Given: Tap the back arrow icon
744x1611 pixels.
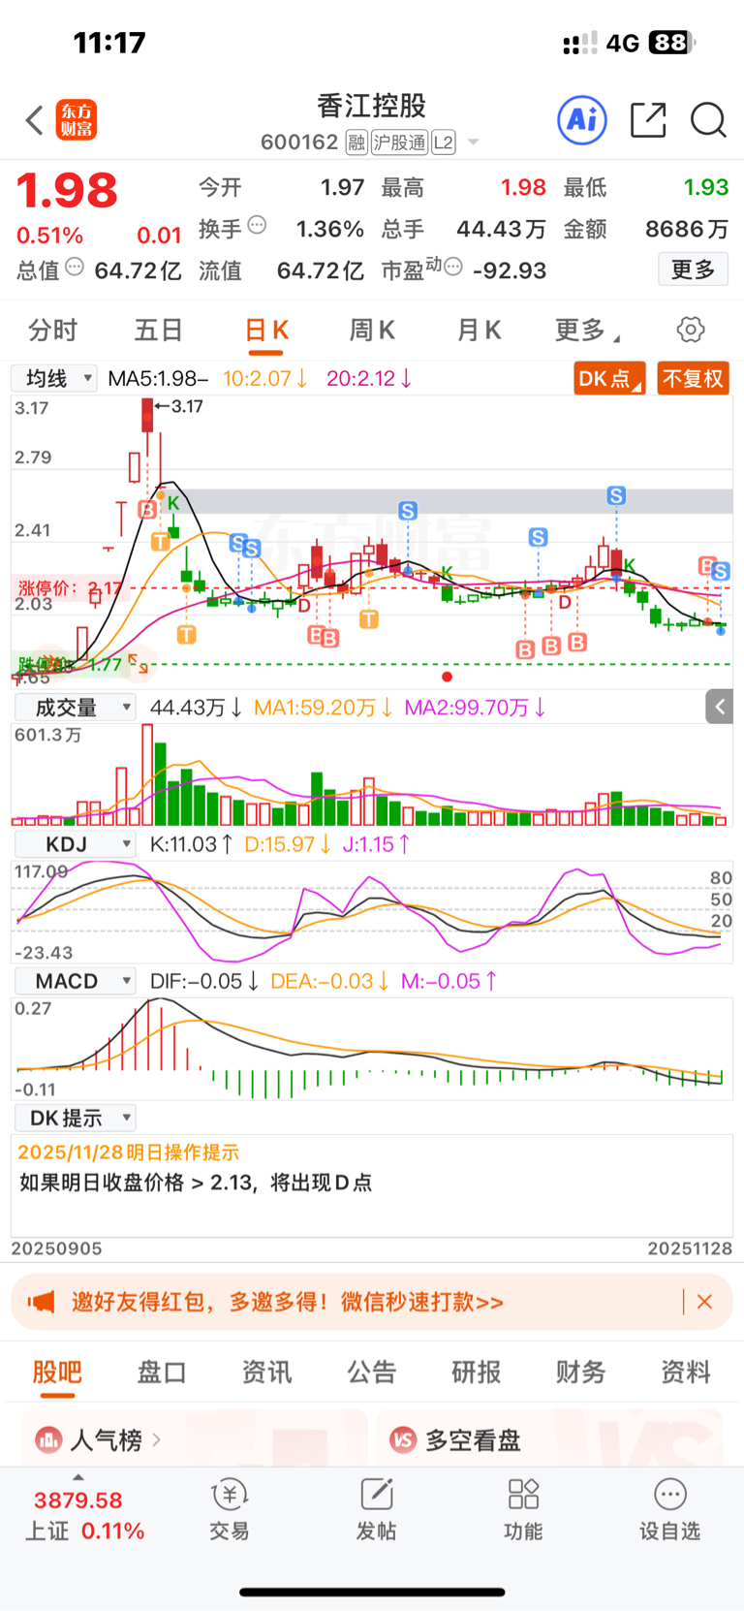Looking at the screenshot, I should [x=35, y=121].
